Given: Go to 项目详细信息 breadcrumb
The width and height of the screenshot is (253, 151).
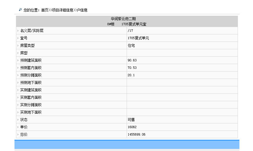Looking at the screenshot, I should pos(62,10).
